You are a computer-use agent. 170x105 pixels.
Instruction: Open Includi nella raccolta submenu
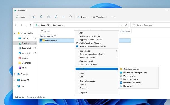[96, 58]
